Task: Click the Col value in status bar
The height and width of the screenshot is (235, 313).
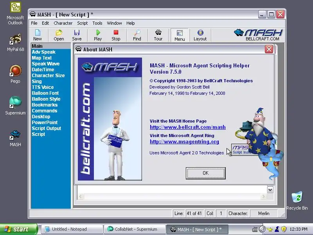Action: tap(221, 213)
